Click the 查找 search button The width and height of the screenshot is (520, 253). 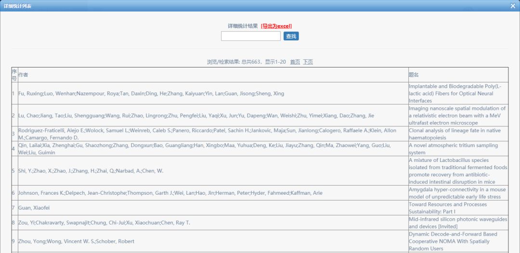[x=291, y=36]
